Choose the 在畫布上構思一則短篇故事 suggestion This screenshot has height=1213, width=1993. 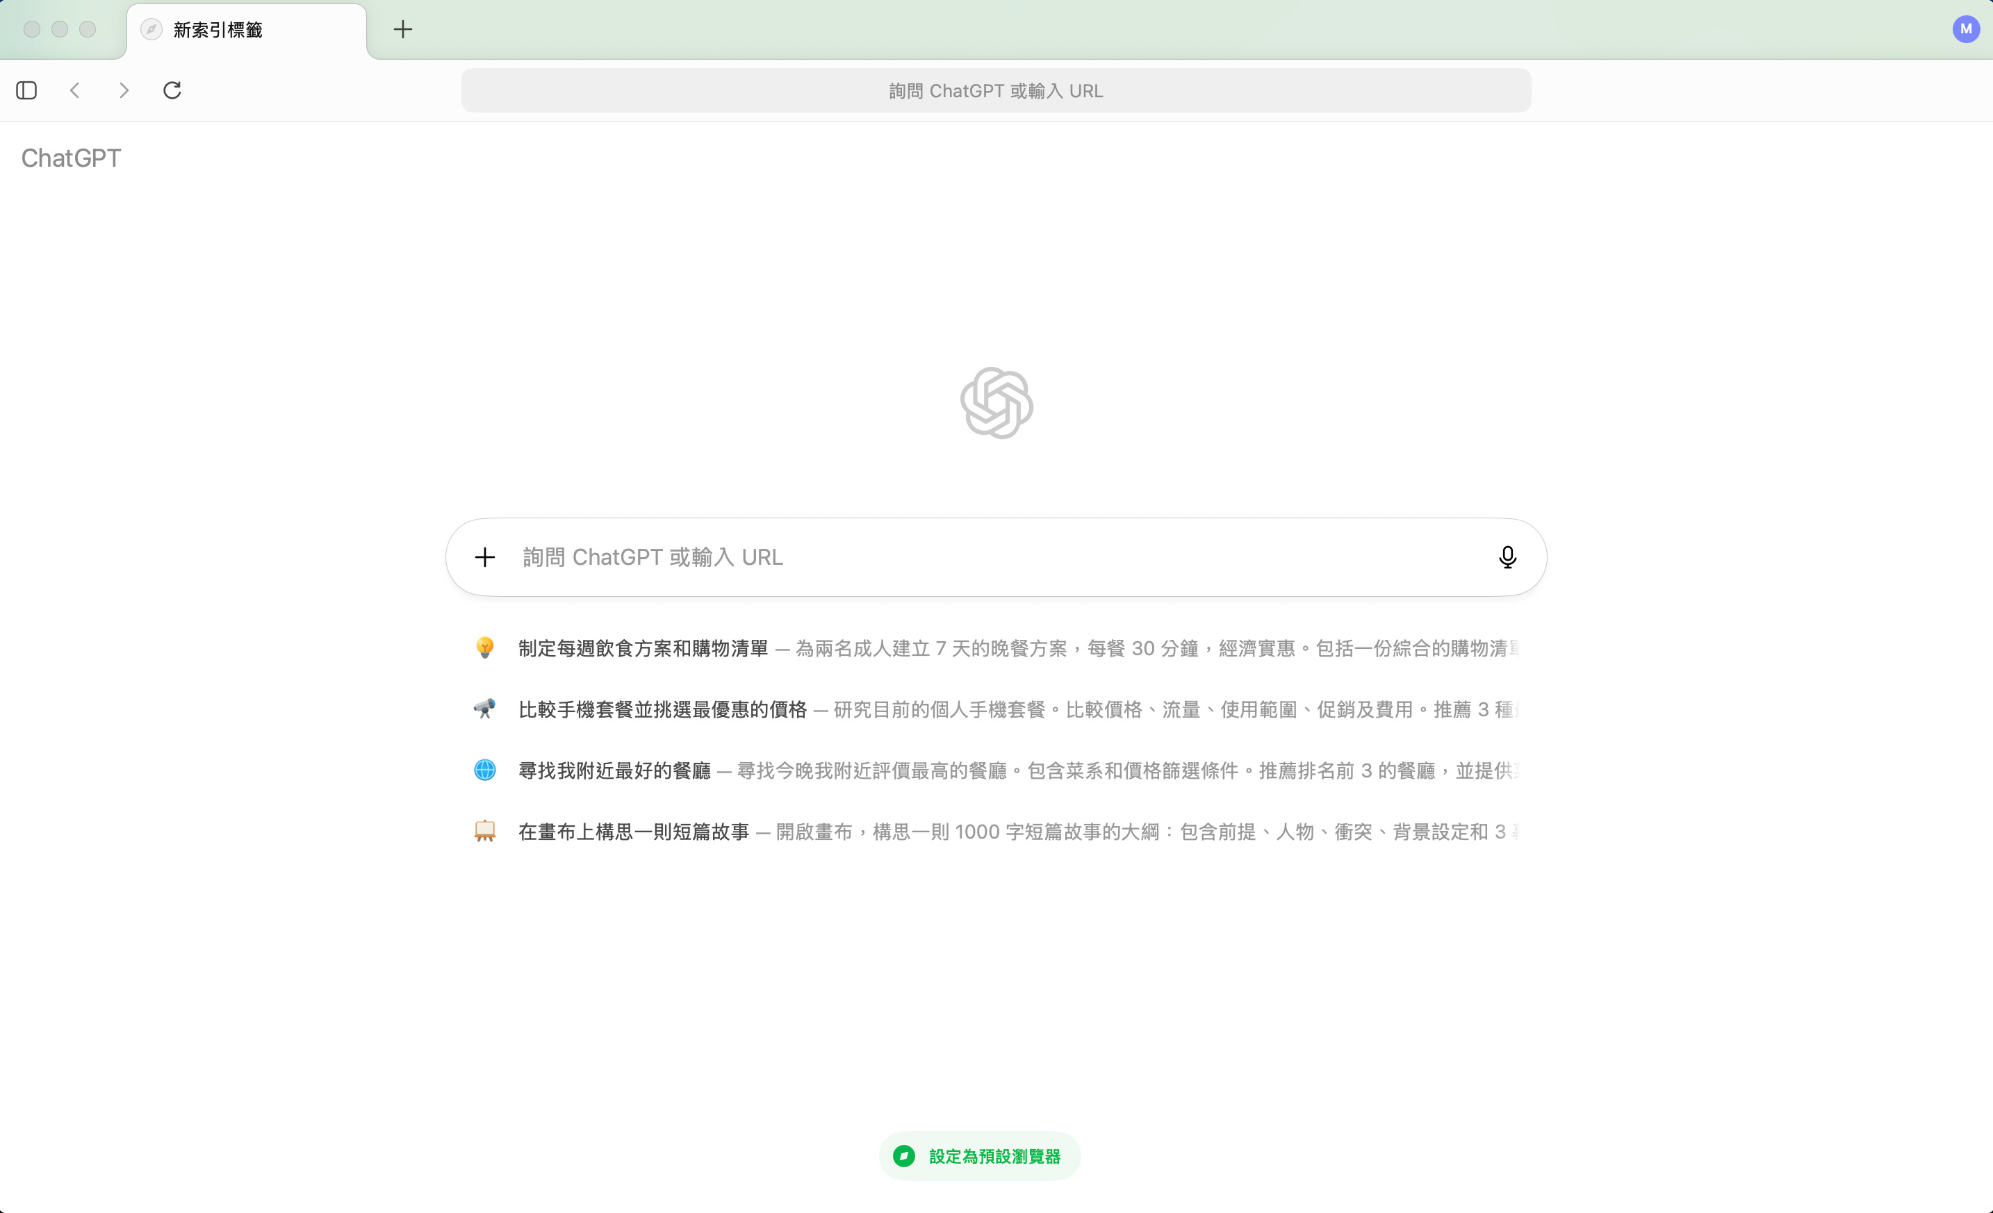click(x=633, y=832)
